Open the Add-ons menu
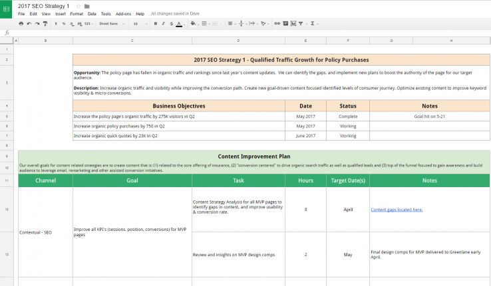Image resolution: width=491 pixels, height=286 pixels. point(124,13)
